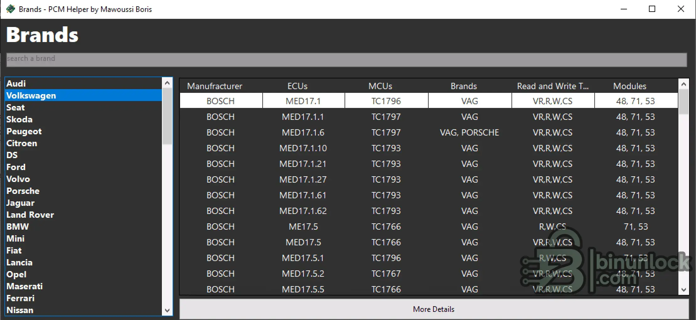The height and width of the screenshot is (320, 696).
Task: Select the MED17.1.10 ECU cell
Action: click(x=303, y=148)
